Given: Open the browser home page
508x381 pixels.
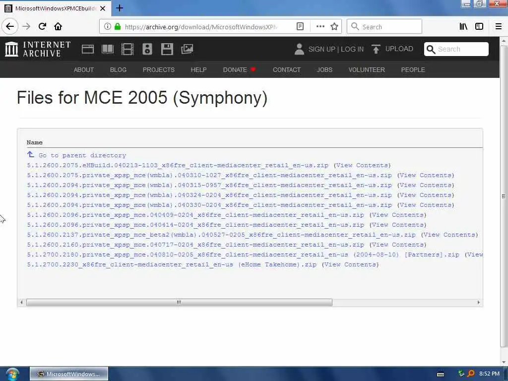Looking at the screenshot, I should coord(58,26).
